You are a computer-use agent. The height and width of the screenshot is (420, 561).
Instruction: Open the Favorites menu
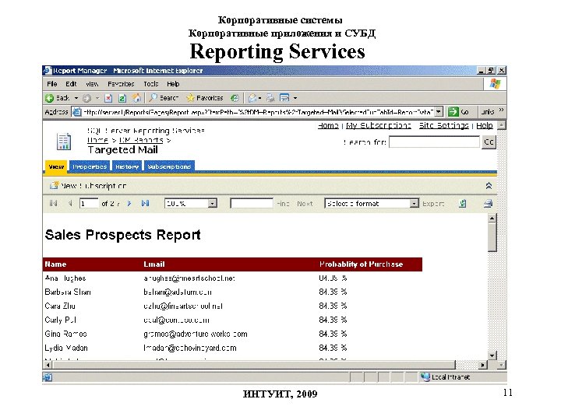click(121, 84)
